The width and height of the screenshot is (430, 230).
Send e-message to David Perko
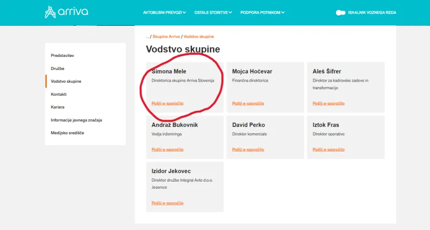(x=248, y=149)
